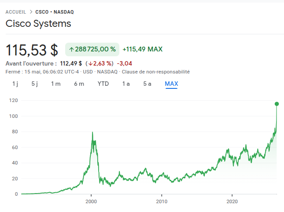The width and height of the screenshot is (284, 212).
Task: Click the 0 y-axis label
Action: (16, 194)
